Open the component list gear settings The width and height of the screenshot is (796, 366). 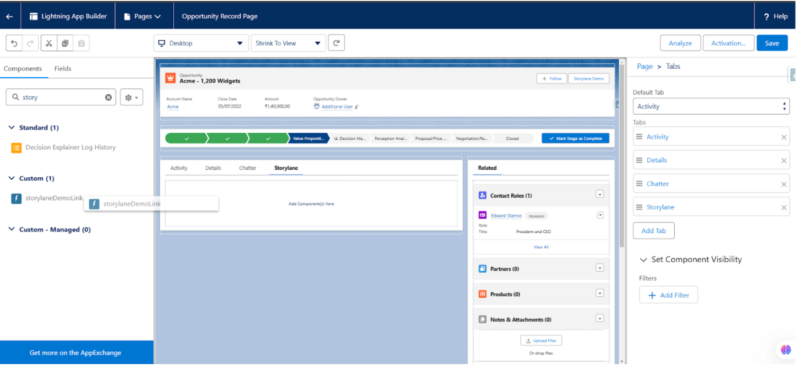click(x=131, y=97)
